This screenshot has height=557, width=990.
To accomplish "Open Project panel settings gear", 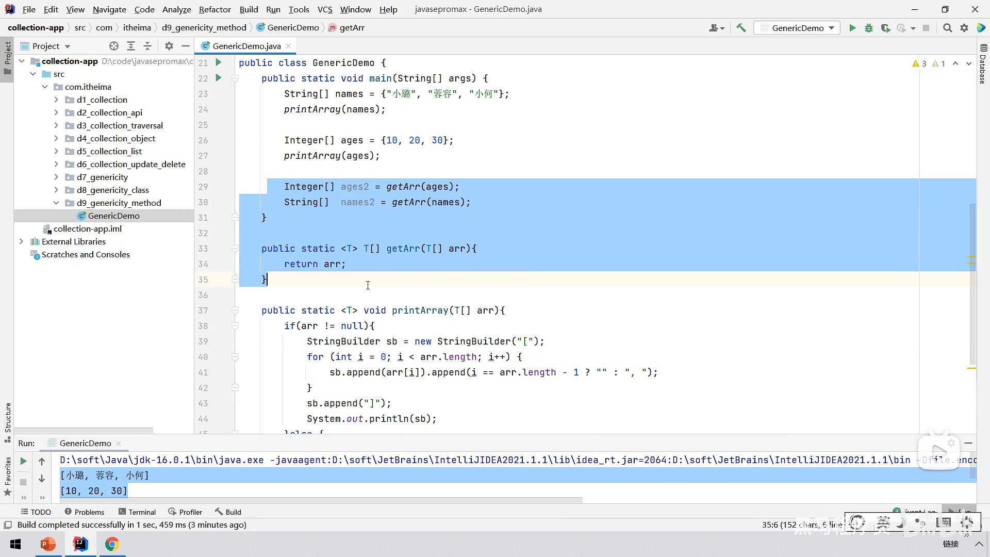I will tap(169, 46).
